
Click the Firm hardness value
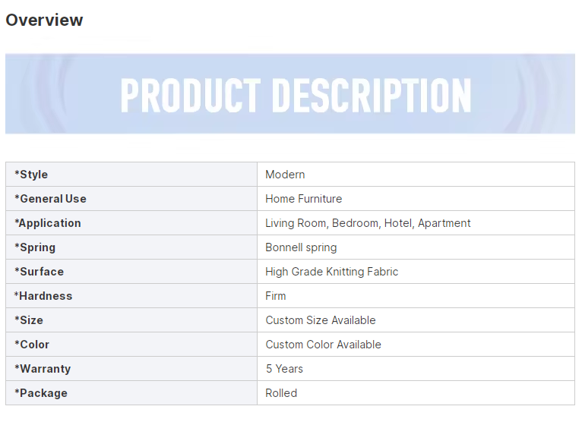(x=275, y=296)
